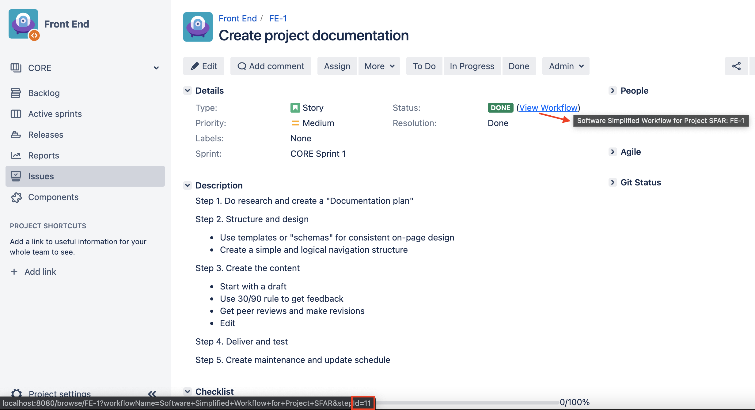Image resolution: width=755 pixels, height=410 pixels.
Task: Collapse the Description section
Action: coord(188,185)
